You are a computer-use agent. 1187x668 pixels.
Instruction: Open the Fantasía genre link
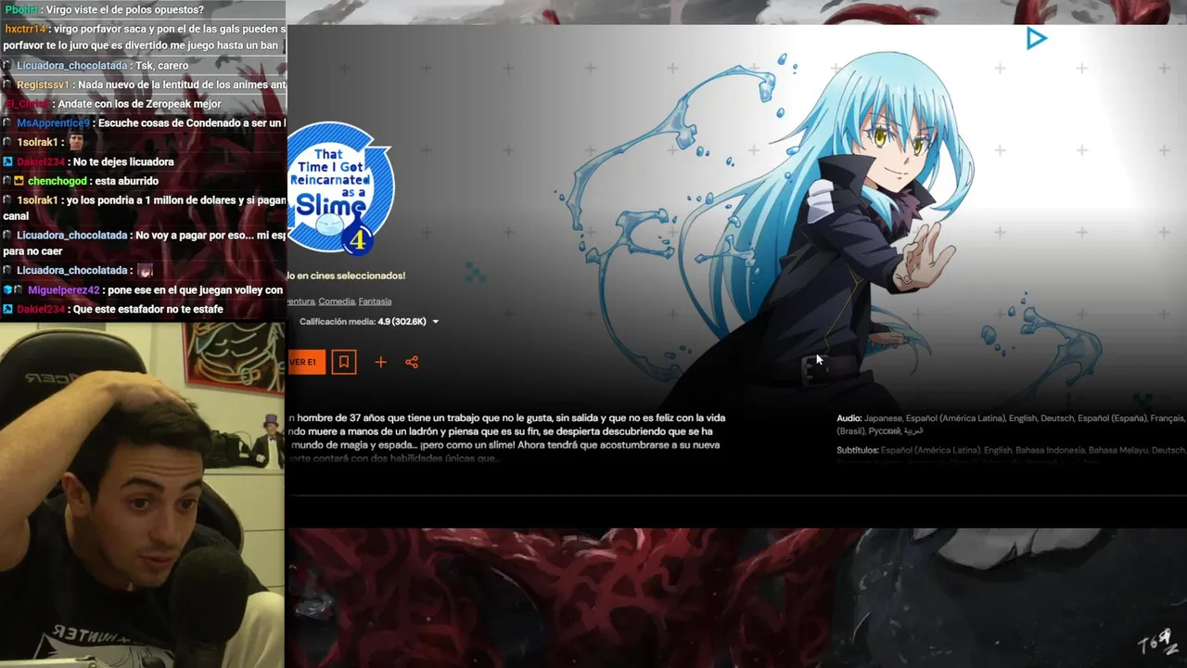pos(375,302)
